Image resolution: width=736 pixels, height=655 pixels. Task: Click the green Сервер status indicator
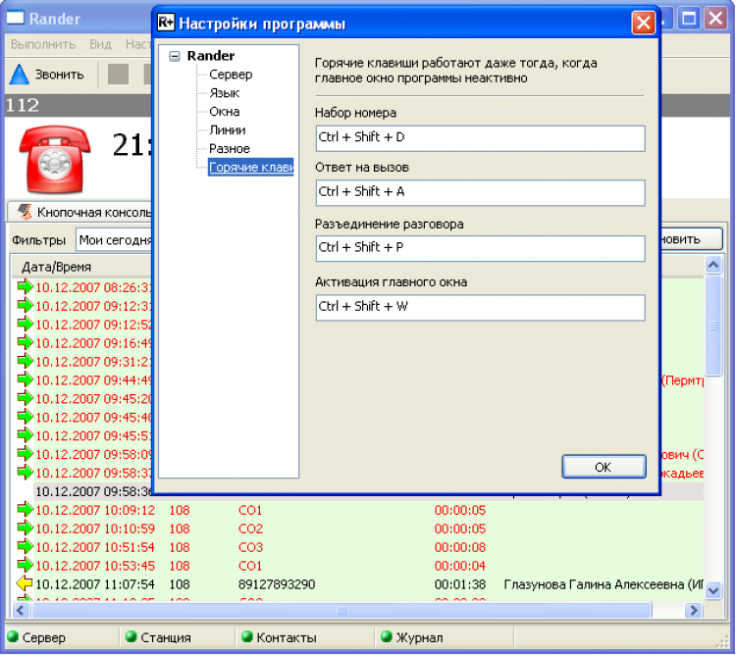13,636
